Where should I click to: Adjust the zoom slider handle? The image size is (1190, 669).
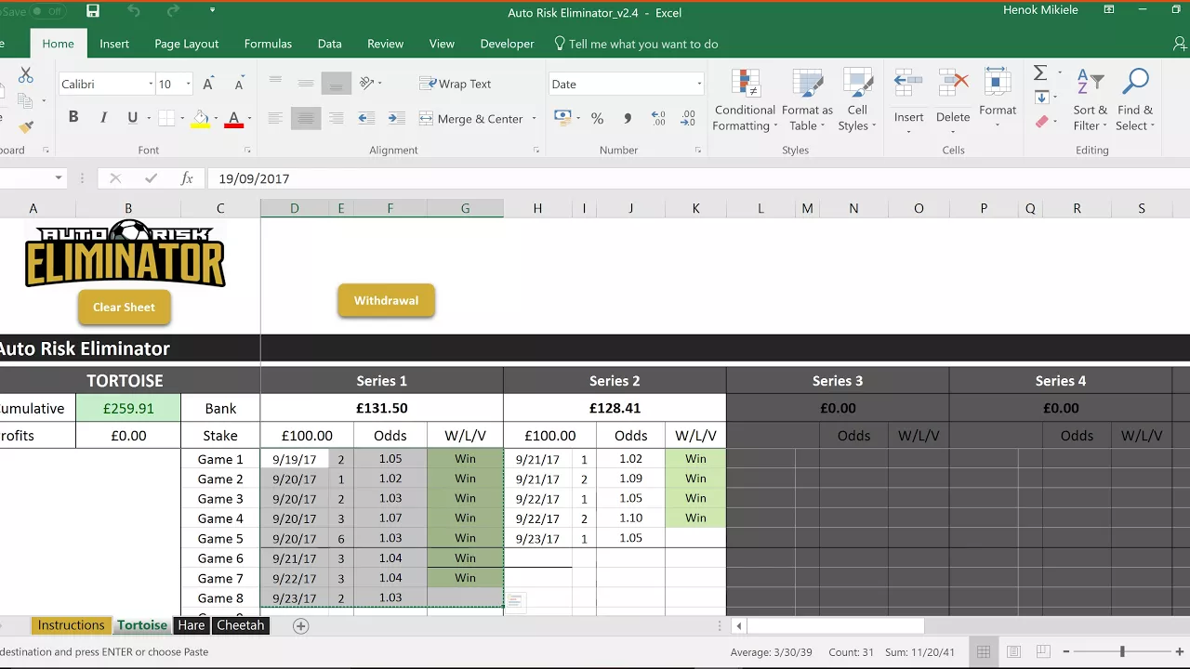click(x=1122, y=651)
